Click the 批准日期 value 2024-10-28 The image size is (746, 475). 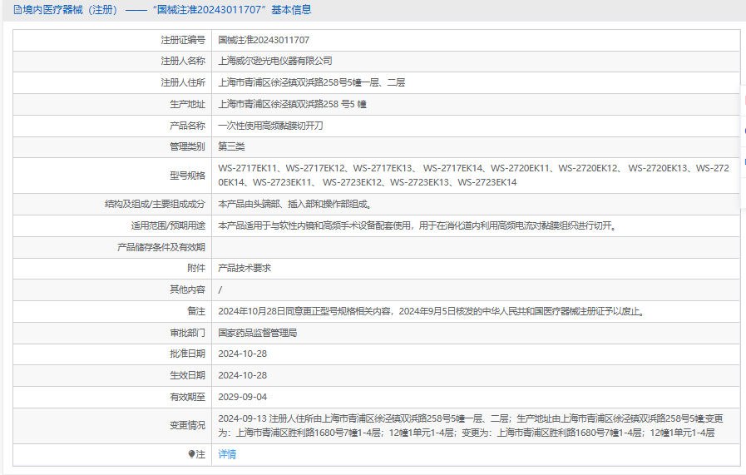click(242, 354)
